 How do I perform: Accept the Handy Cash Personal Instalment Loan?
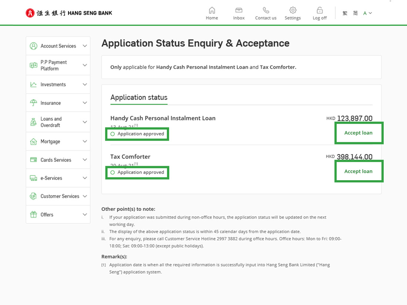pos(358,133)
